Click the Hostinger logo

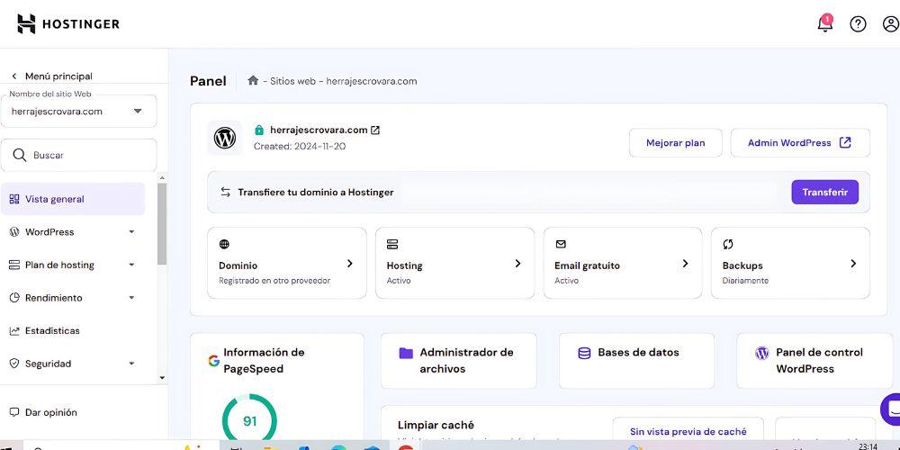68,24
